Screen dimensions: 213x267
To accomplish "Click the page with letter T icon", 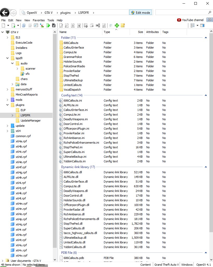I will coord(79,25).
